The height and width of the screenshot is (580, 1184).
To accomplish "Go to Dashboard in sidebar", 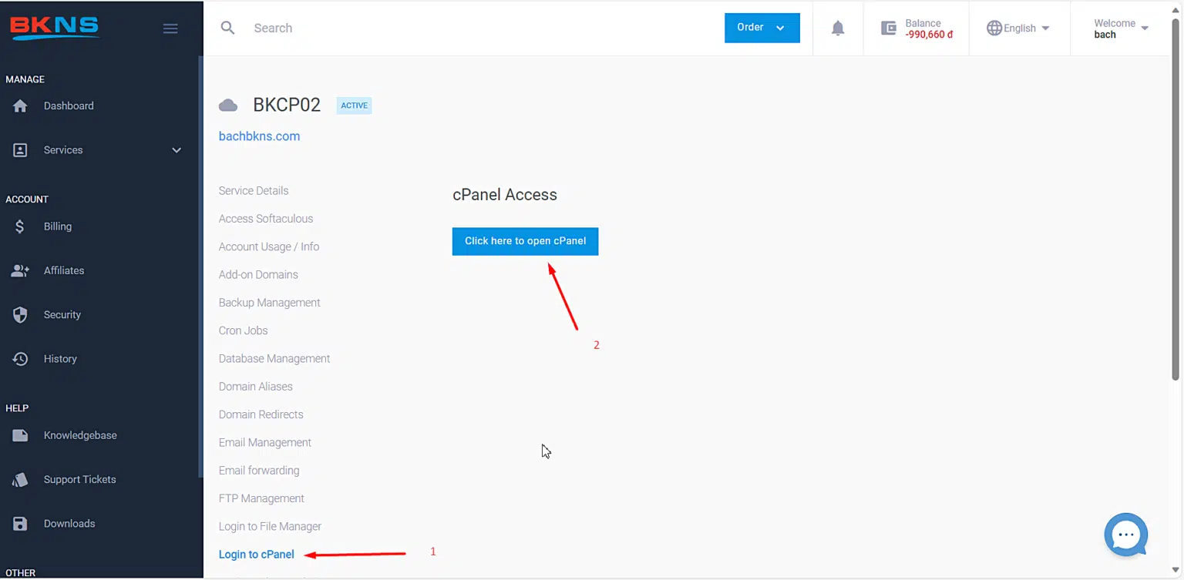I will point(69,106).
